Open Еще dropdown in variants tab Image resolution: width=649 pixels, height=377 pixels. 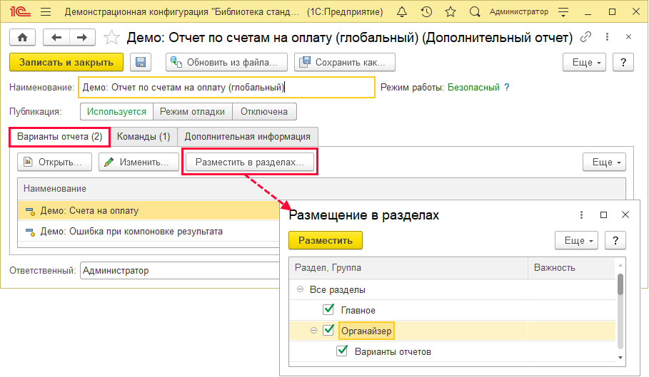[x=604, y=162]
